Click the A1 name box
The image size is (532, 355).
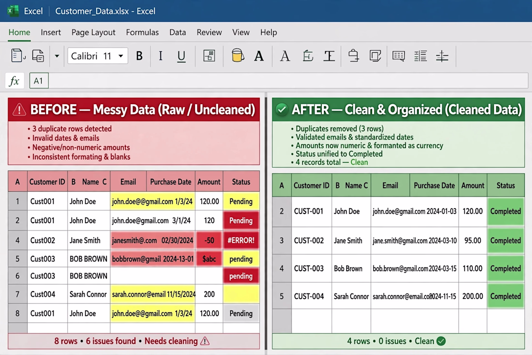pyautogui.click(x=39, y=81)
